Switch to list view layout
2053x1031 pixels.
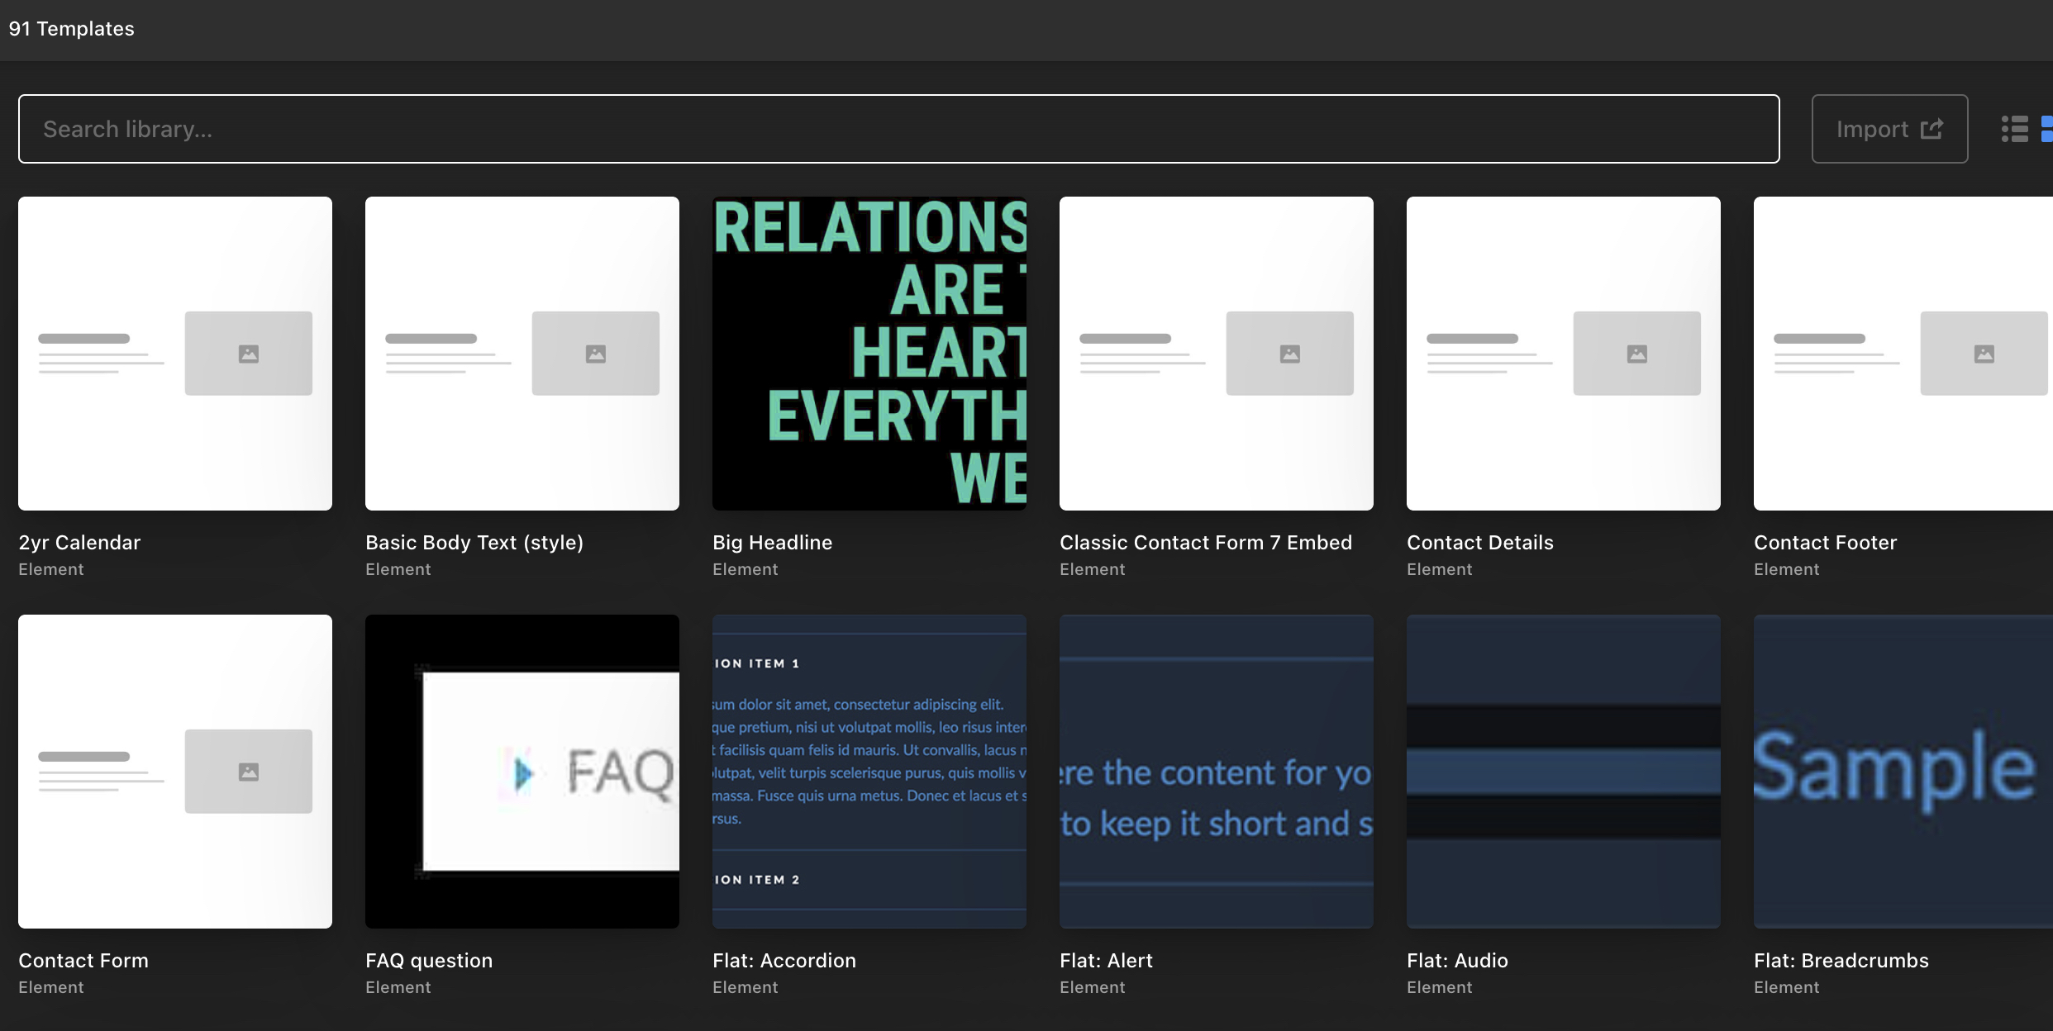[2014, 129]
